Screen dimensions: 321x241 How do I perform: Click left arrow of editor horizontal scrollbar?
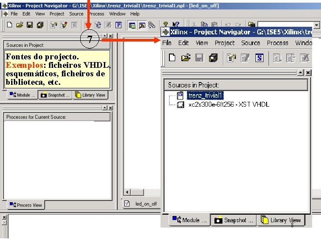point(128,192)
